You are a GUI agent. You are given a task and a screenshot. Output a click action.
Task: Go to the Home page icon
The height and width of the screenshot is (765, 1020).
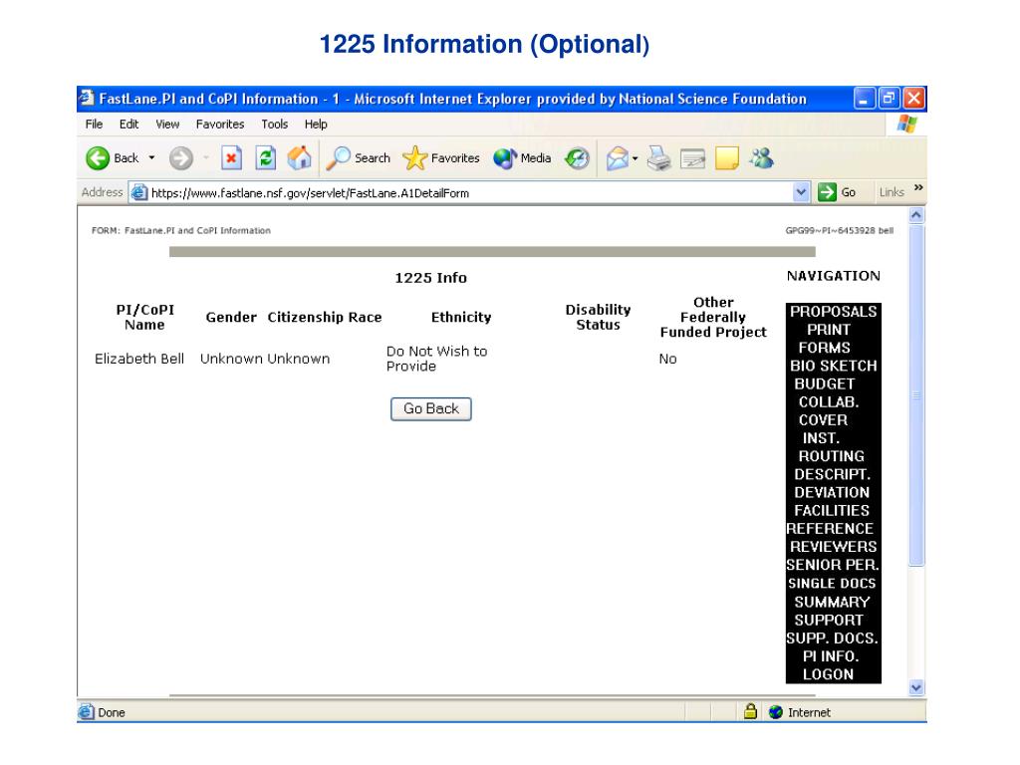coord(299,158)
